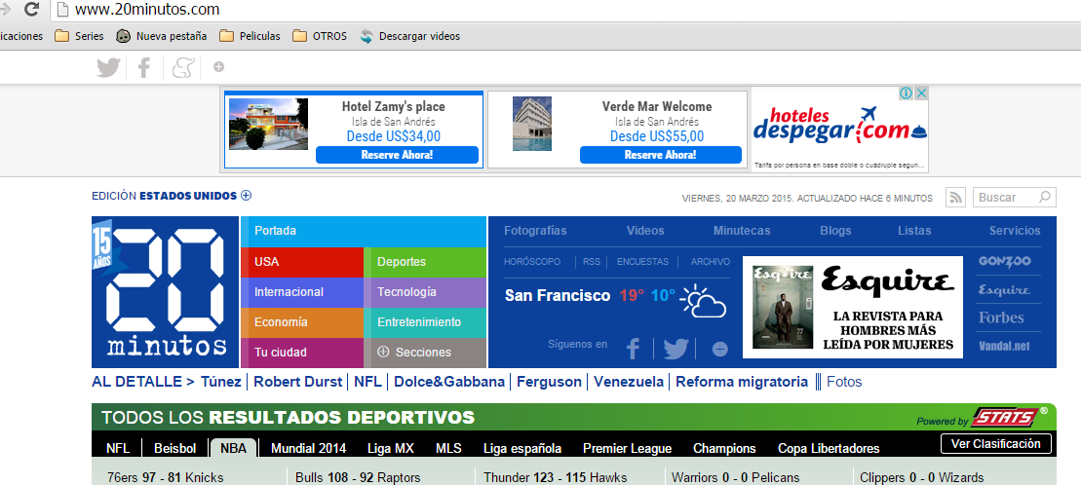Switch to the NFL results tab
This screenshot has height=485, width=1081.
(117, 449)
